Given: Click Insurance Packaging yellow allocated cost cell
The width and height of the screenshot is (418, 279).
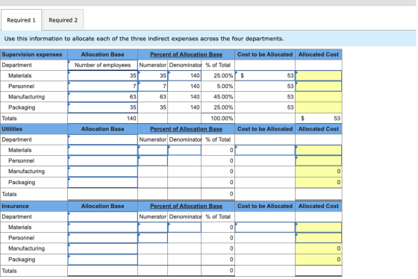Looking at the screenshot, I should pyautogui.click(x=319, y=260).
